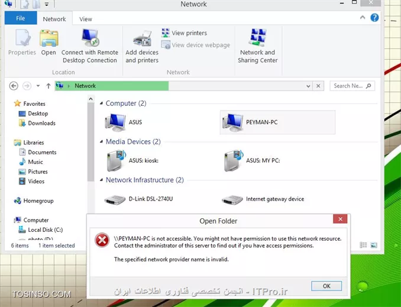
Task: Click OK in the Open Folder dialog
Action: (326, 286)
